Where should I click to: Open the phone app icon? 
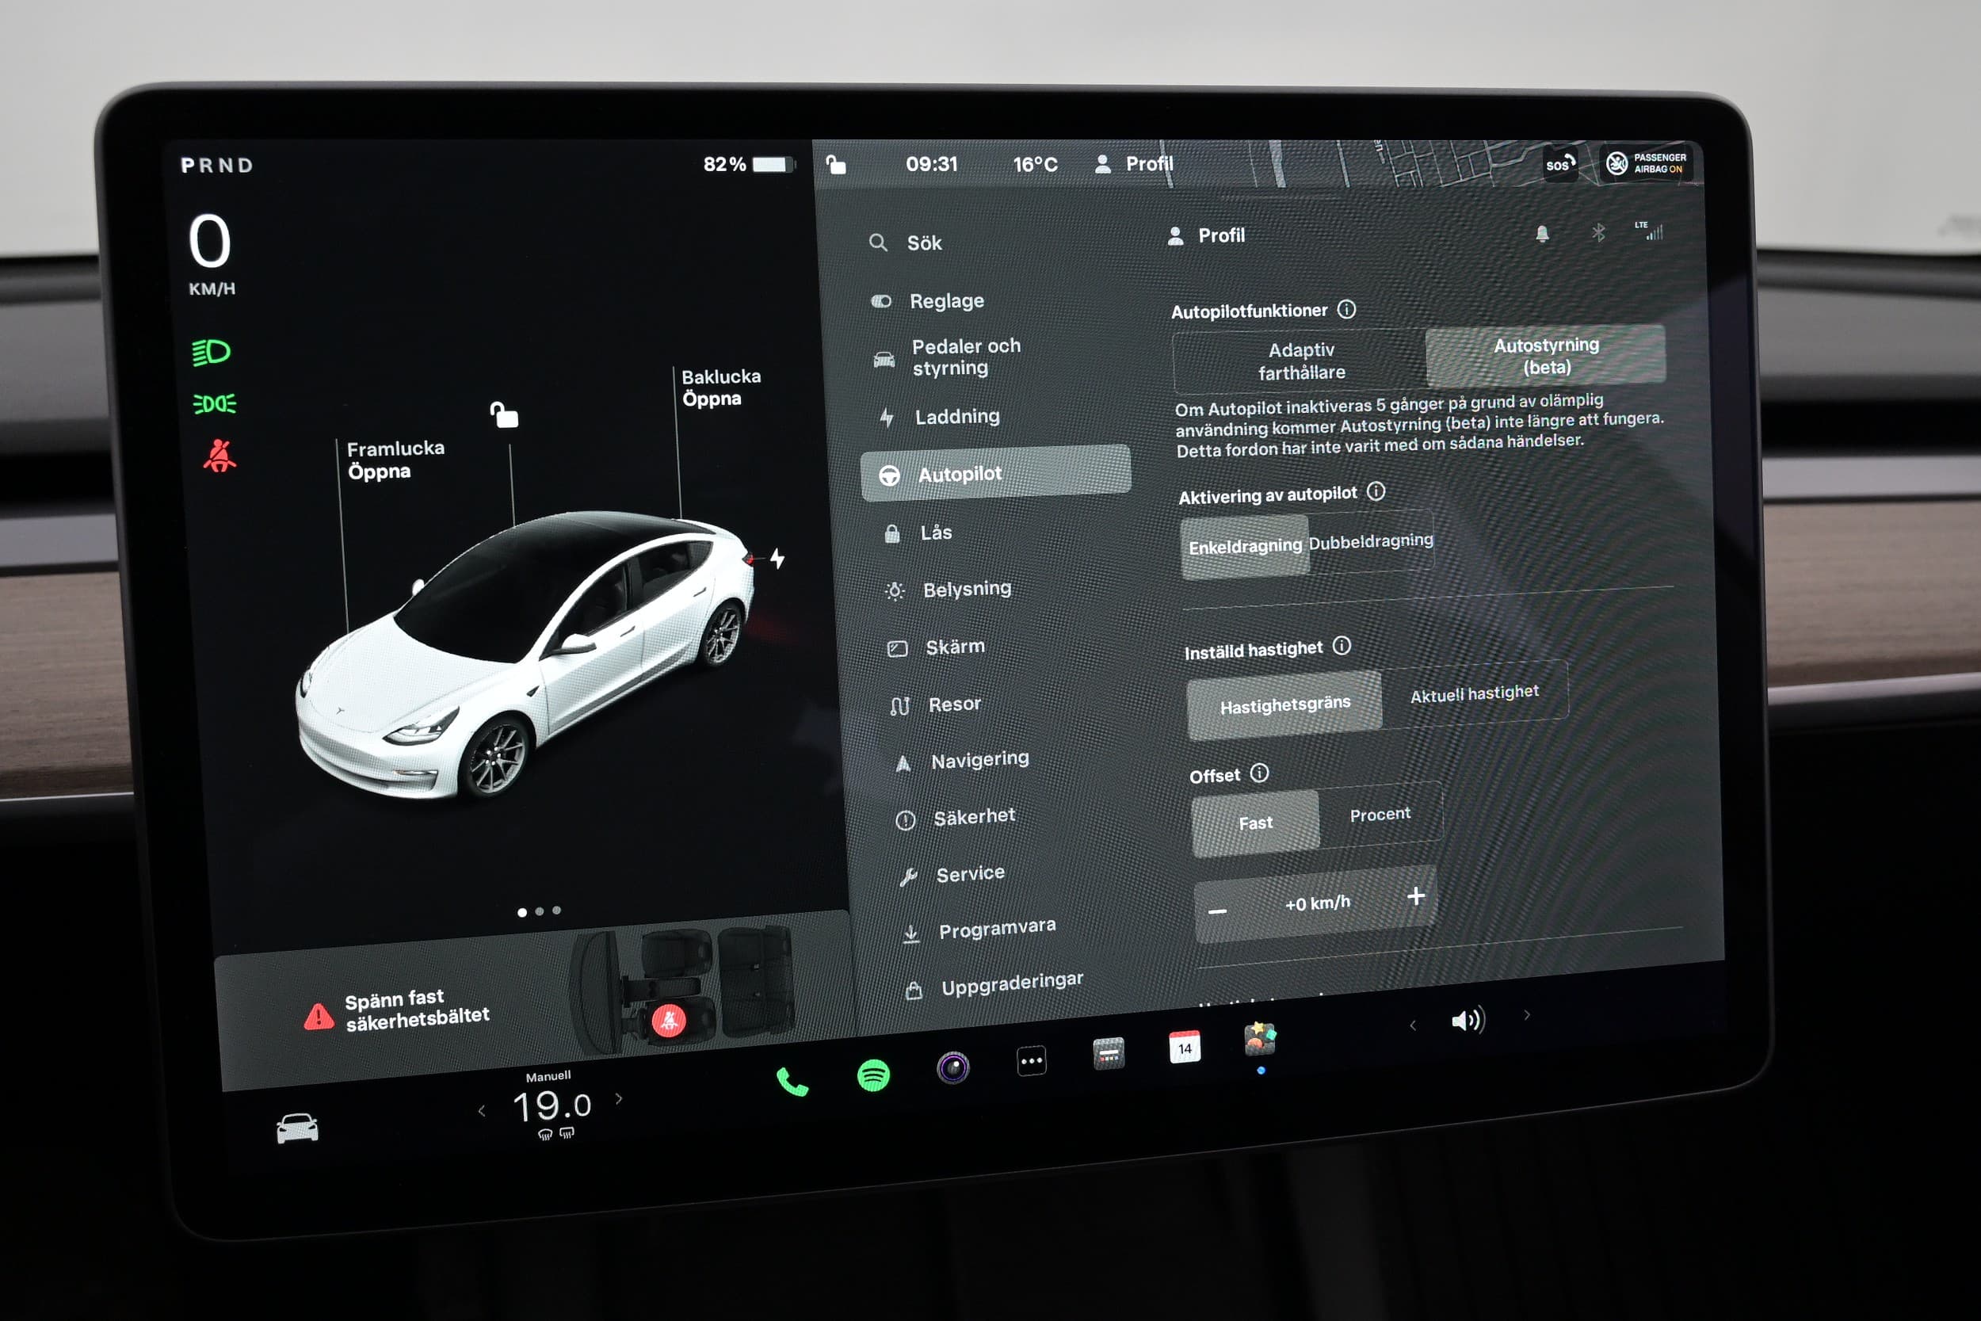point(792,1082)
